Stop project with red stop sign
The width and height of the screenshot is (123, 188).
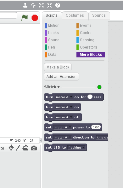point(35,18)
